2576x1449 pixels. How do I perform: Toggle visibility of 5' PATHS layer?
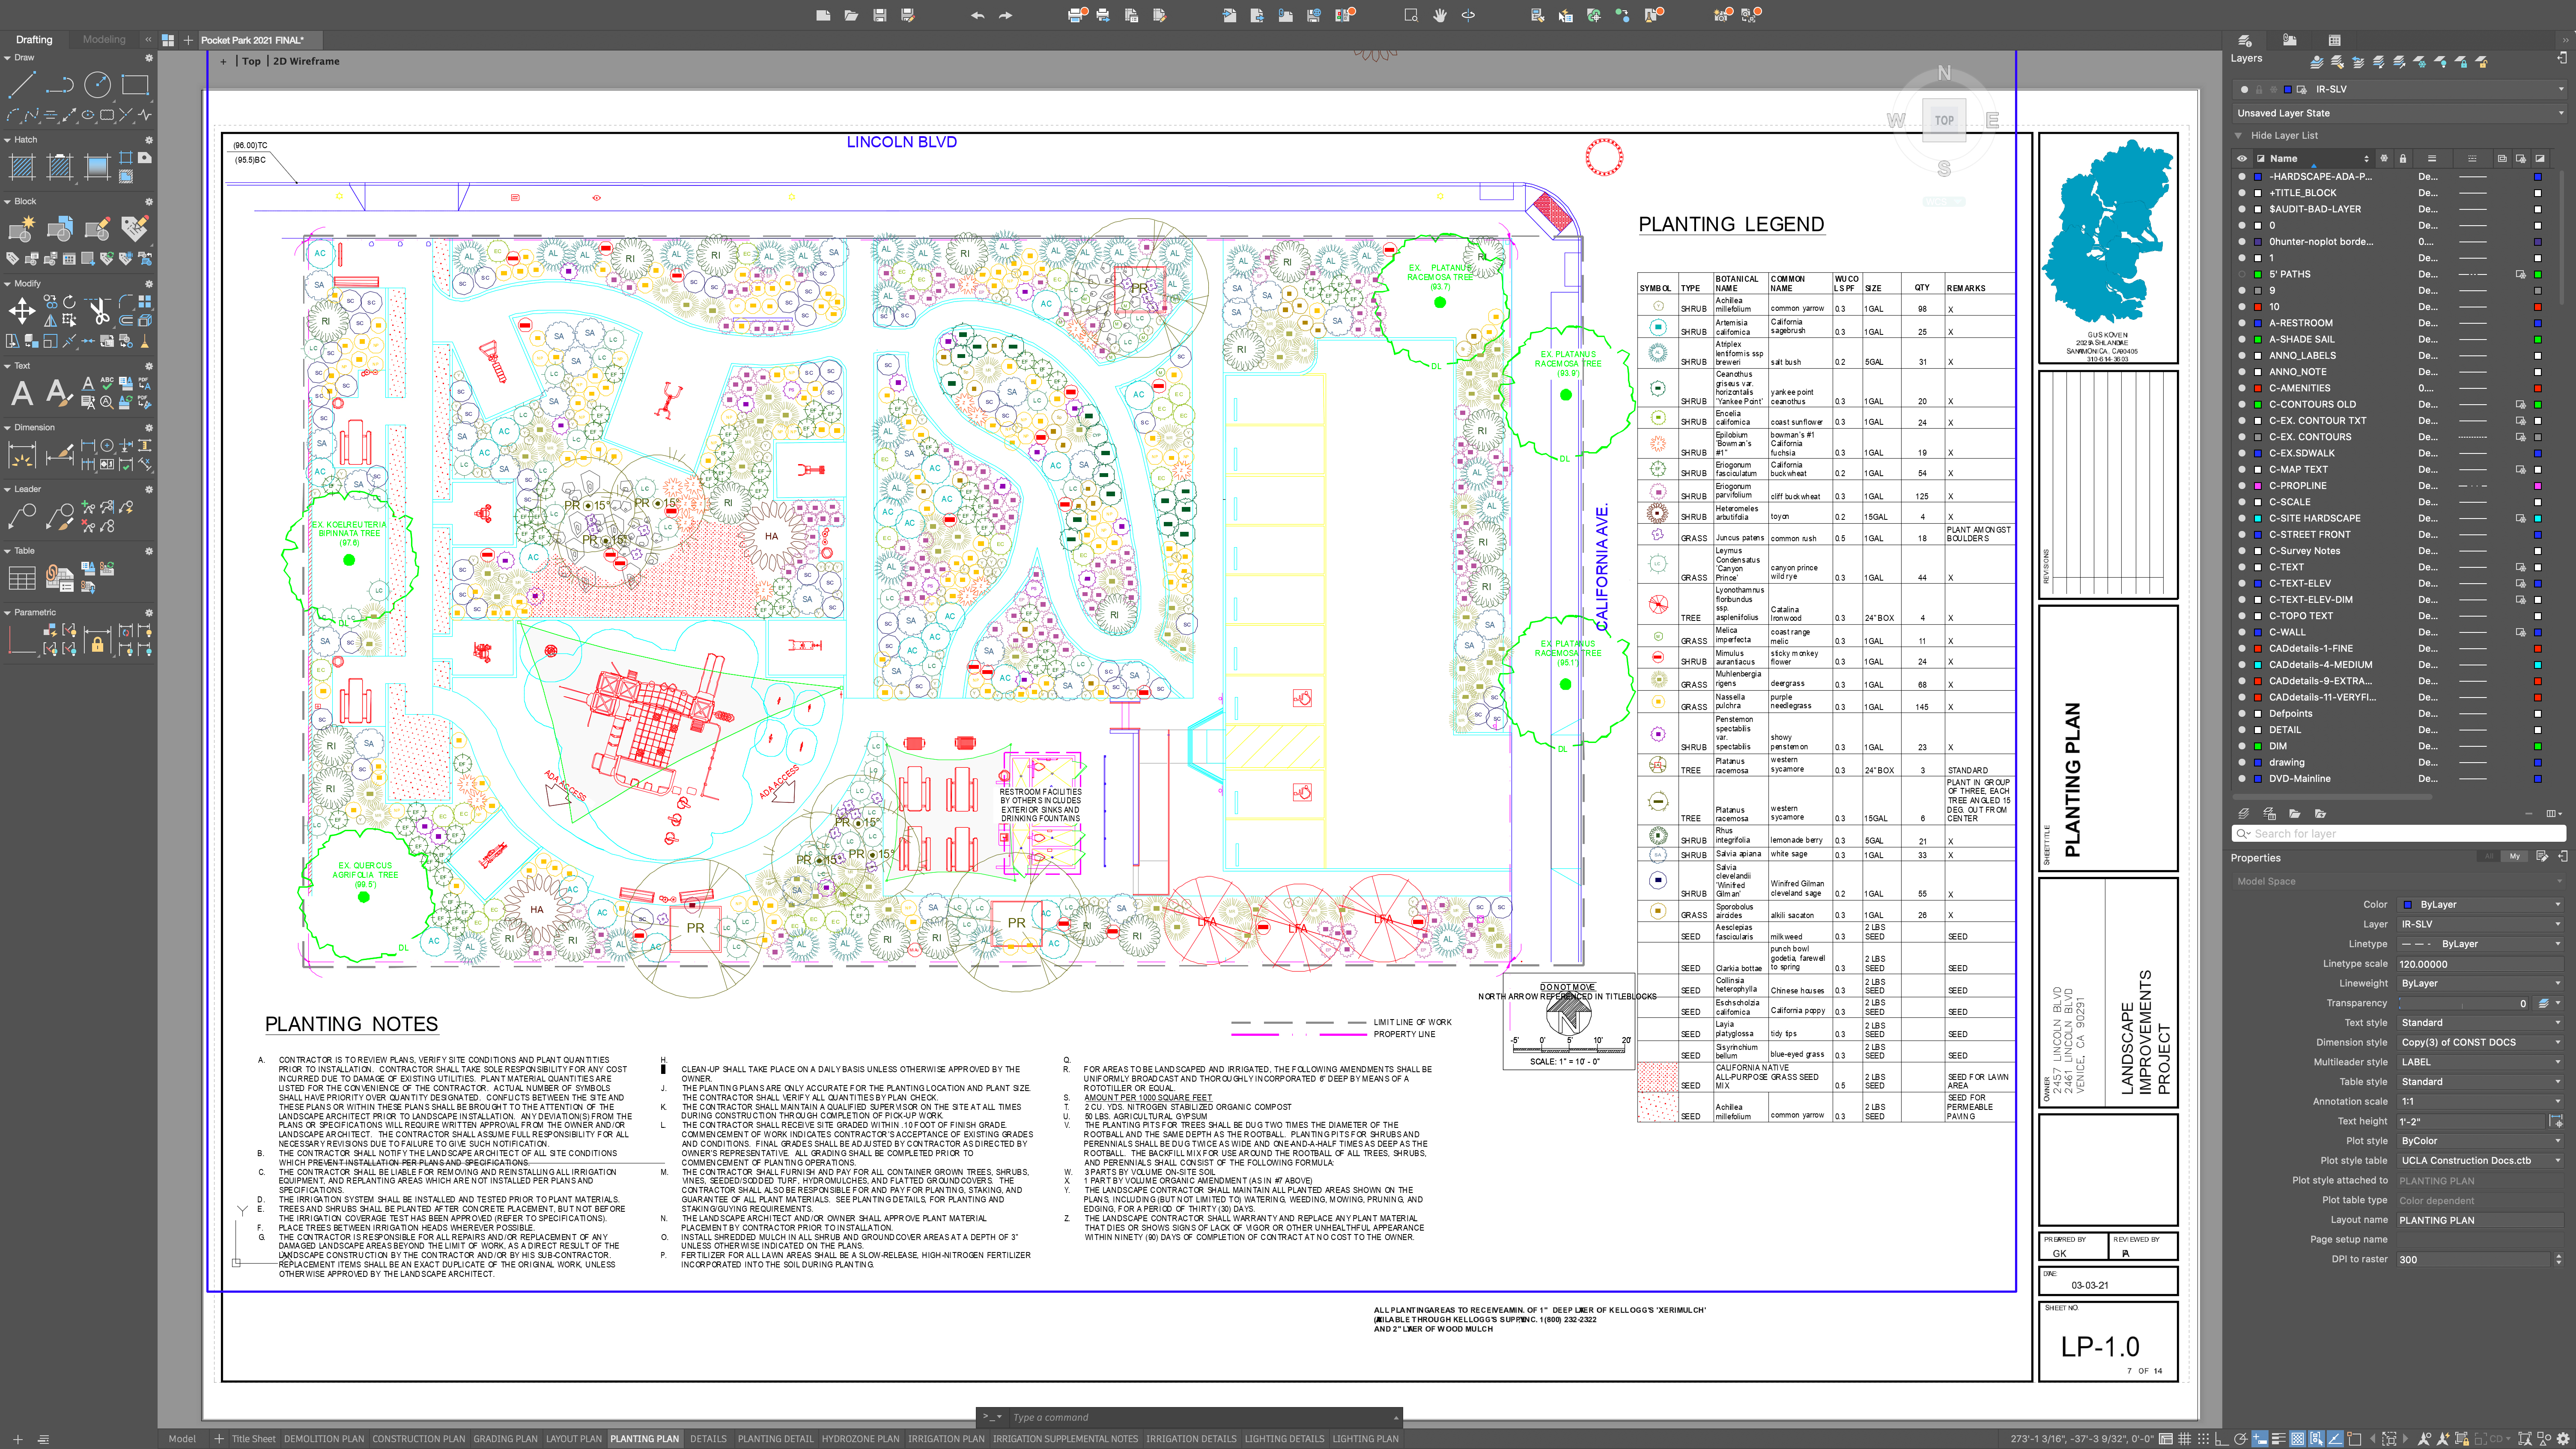pyautogui.click(x=2241, y=274)
